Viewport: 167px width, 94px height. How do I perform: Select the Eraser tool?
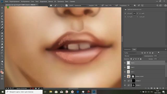(x=2, y=39)
